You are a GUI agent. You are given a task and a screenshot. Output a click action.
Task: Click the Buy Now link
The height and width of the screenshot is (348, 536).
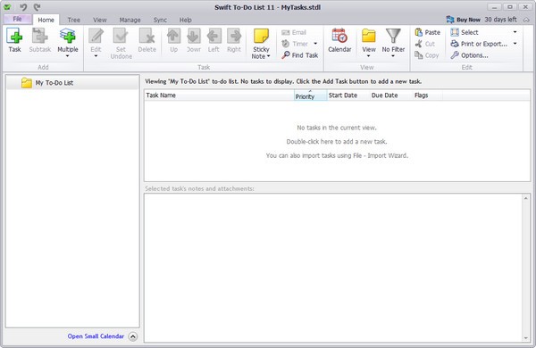[x=468, y=20]
